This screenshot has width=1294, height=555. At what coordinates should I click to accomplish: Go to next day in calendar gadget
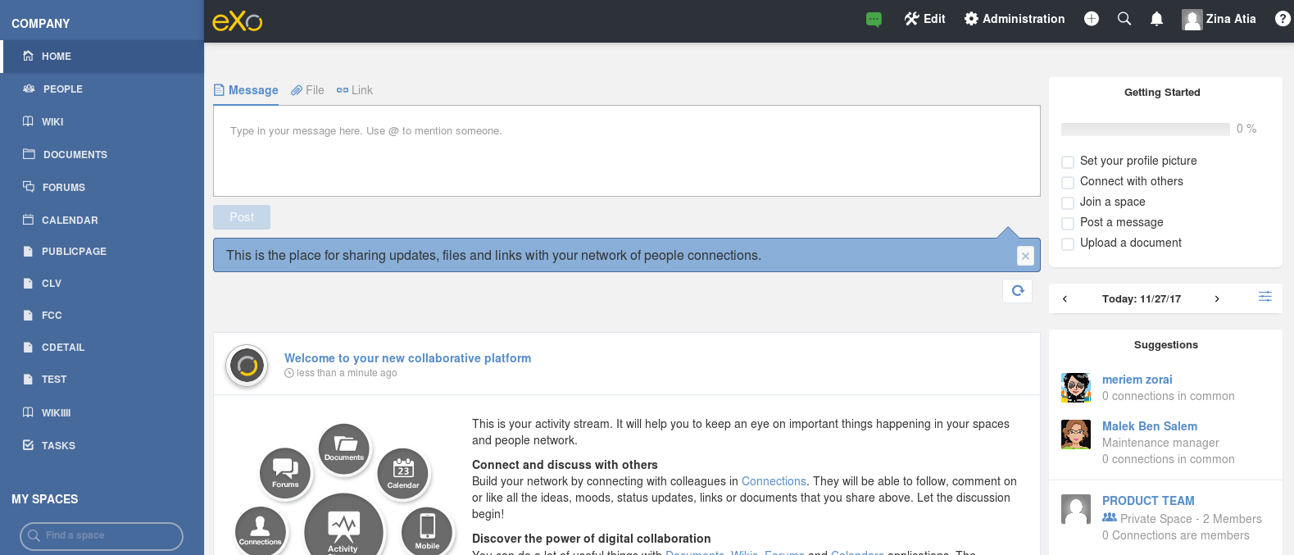click(x=1217, y=299)
